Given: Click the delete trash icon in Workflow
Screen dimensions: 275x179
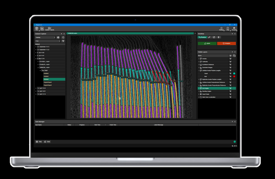Looking at the screenshot, I should (219, 37).
